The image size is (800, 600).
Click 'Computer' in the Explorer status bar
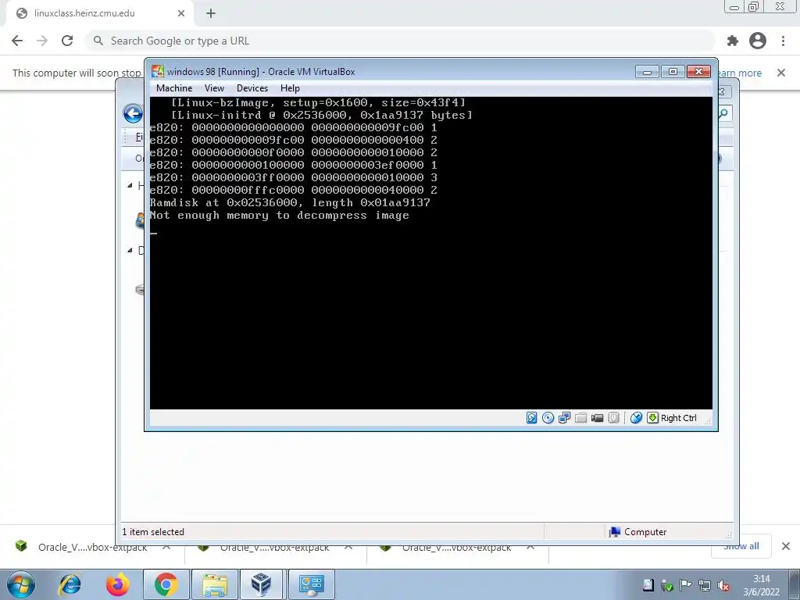click(645, 531)
